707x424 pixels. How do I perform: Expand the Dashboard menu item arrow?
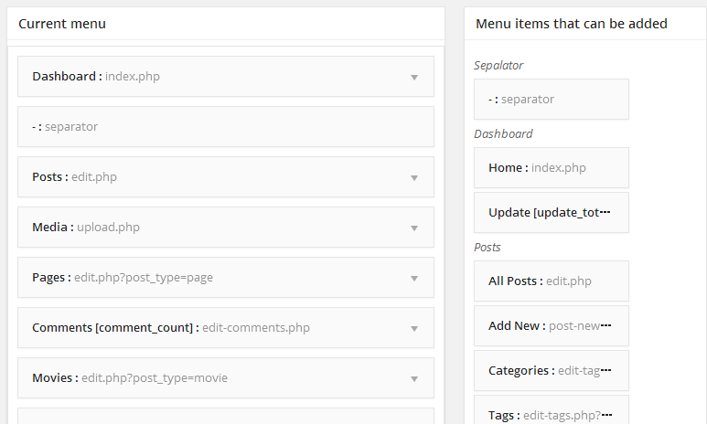click(414, 78)
